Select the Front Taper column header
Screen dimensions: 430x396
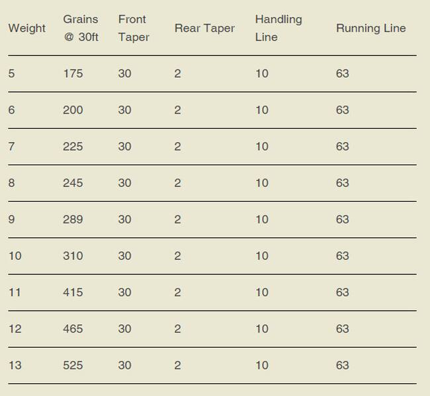click(134, 28)
